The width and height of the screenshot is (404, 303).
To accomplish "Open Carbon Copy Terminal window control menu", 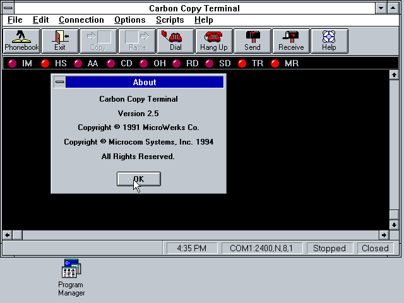I will 8,8.
